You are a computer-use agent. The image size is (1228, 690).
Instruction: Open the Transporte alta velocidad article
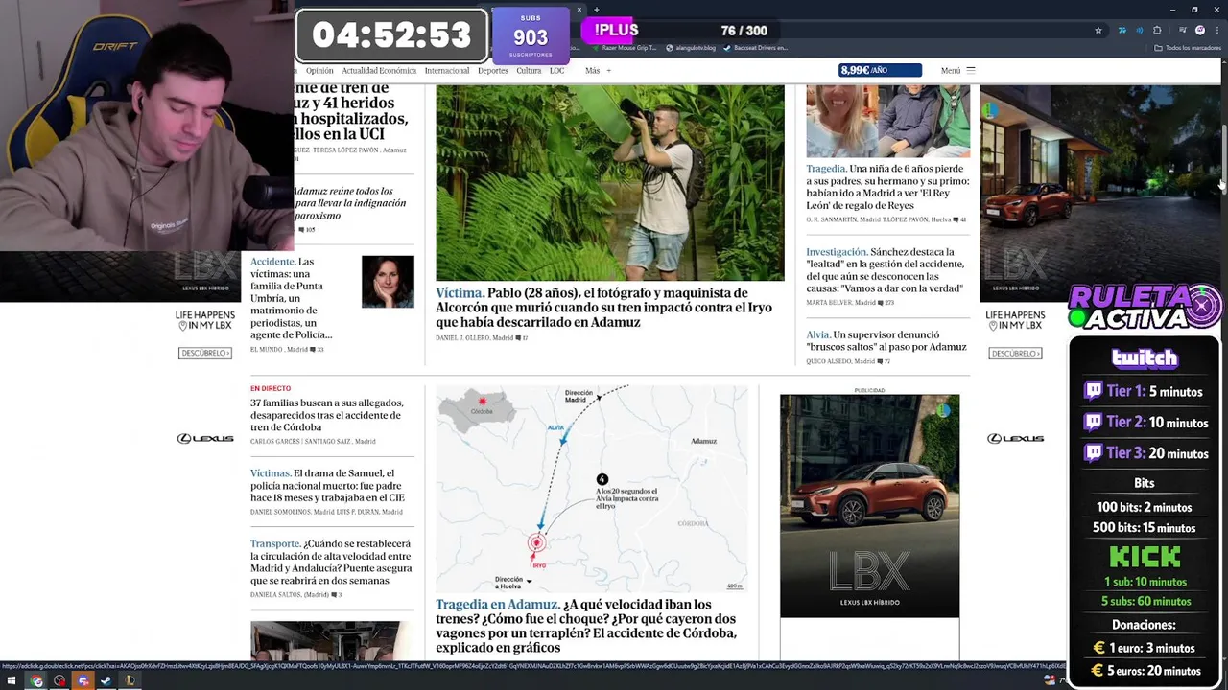pos(331,562)
